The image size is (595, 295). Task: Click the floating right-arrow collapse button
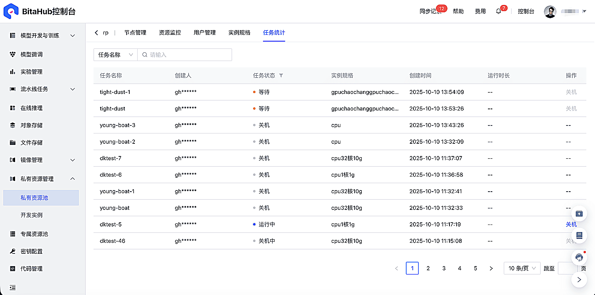579,280
